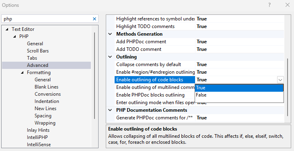
Task: Select Spacing formatting page
Action: 43,116
